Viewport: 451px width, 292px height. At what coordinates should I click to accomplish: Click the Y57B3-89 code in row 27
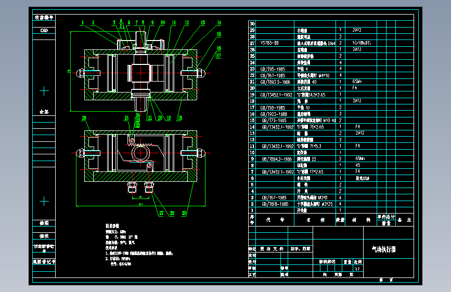coord(269,43)
